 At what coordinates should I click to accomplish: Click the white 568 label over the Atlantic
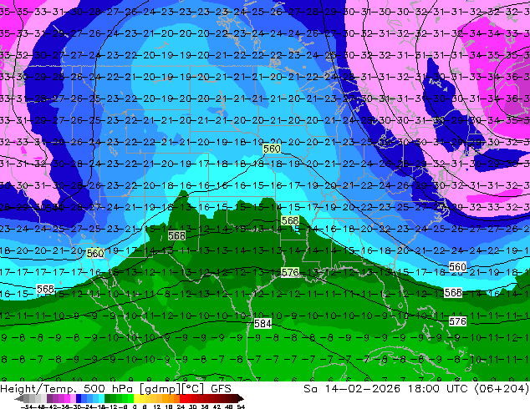pos(453,292)
